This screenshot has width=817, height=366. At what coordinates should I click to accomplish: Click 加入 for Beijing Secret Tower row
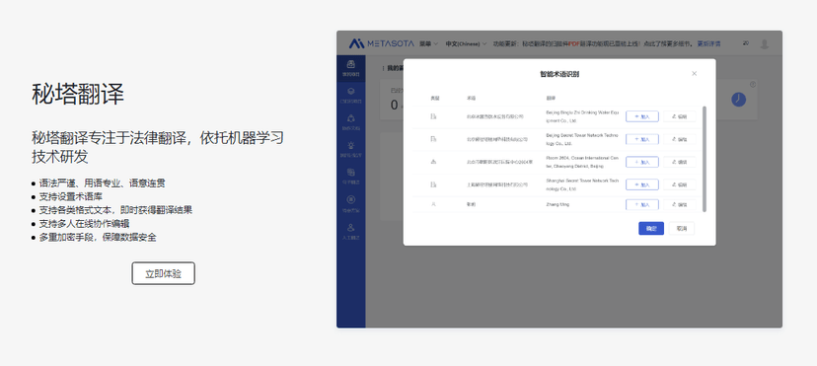642,139
